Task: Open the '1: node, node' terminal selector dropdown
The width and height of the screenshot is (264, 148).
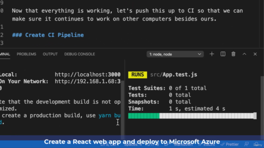Action: click(x=175, y=54)
